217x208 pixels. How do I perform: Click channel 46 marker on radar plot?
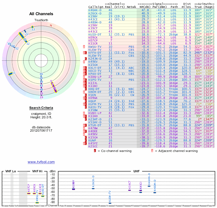[41, 74]
